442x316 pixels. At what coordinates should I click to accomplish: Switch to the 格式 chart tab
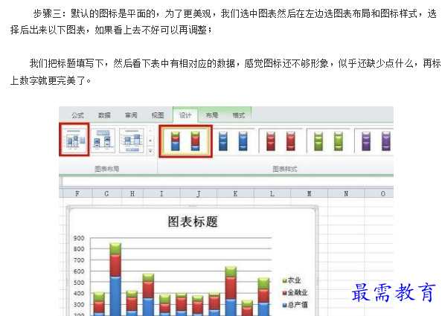tap(238, 115)
